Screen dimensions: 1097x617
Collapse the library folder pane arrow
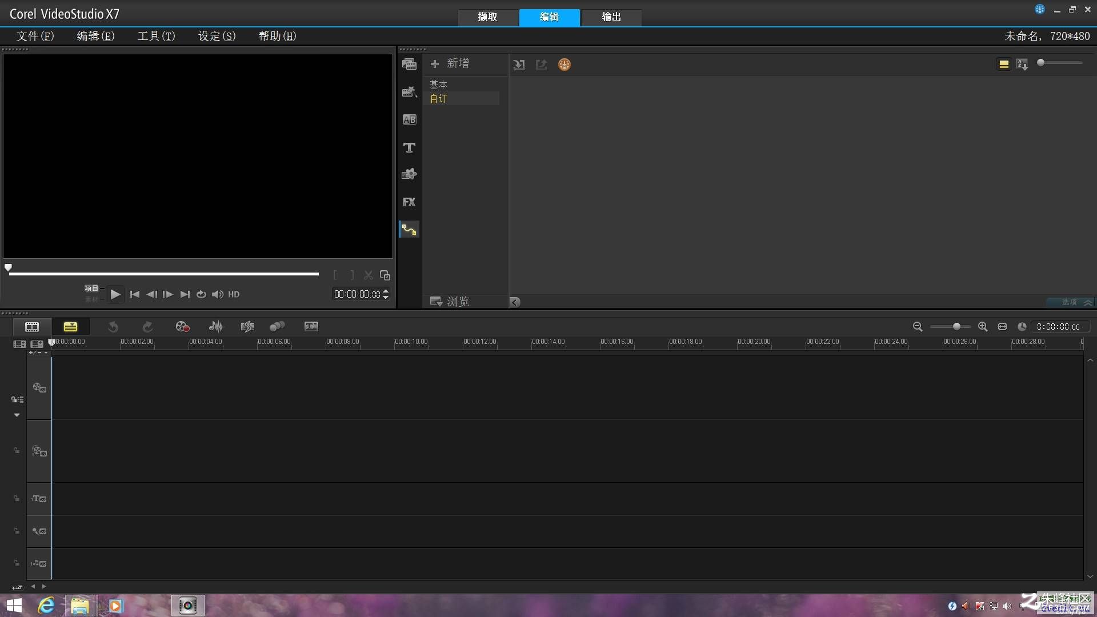[515, 302]
